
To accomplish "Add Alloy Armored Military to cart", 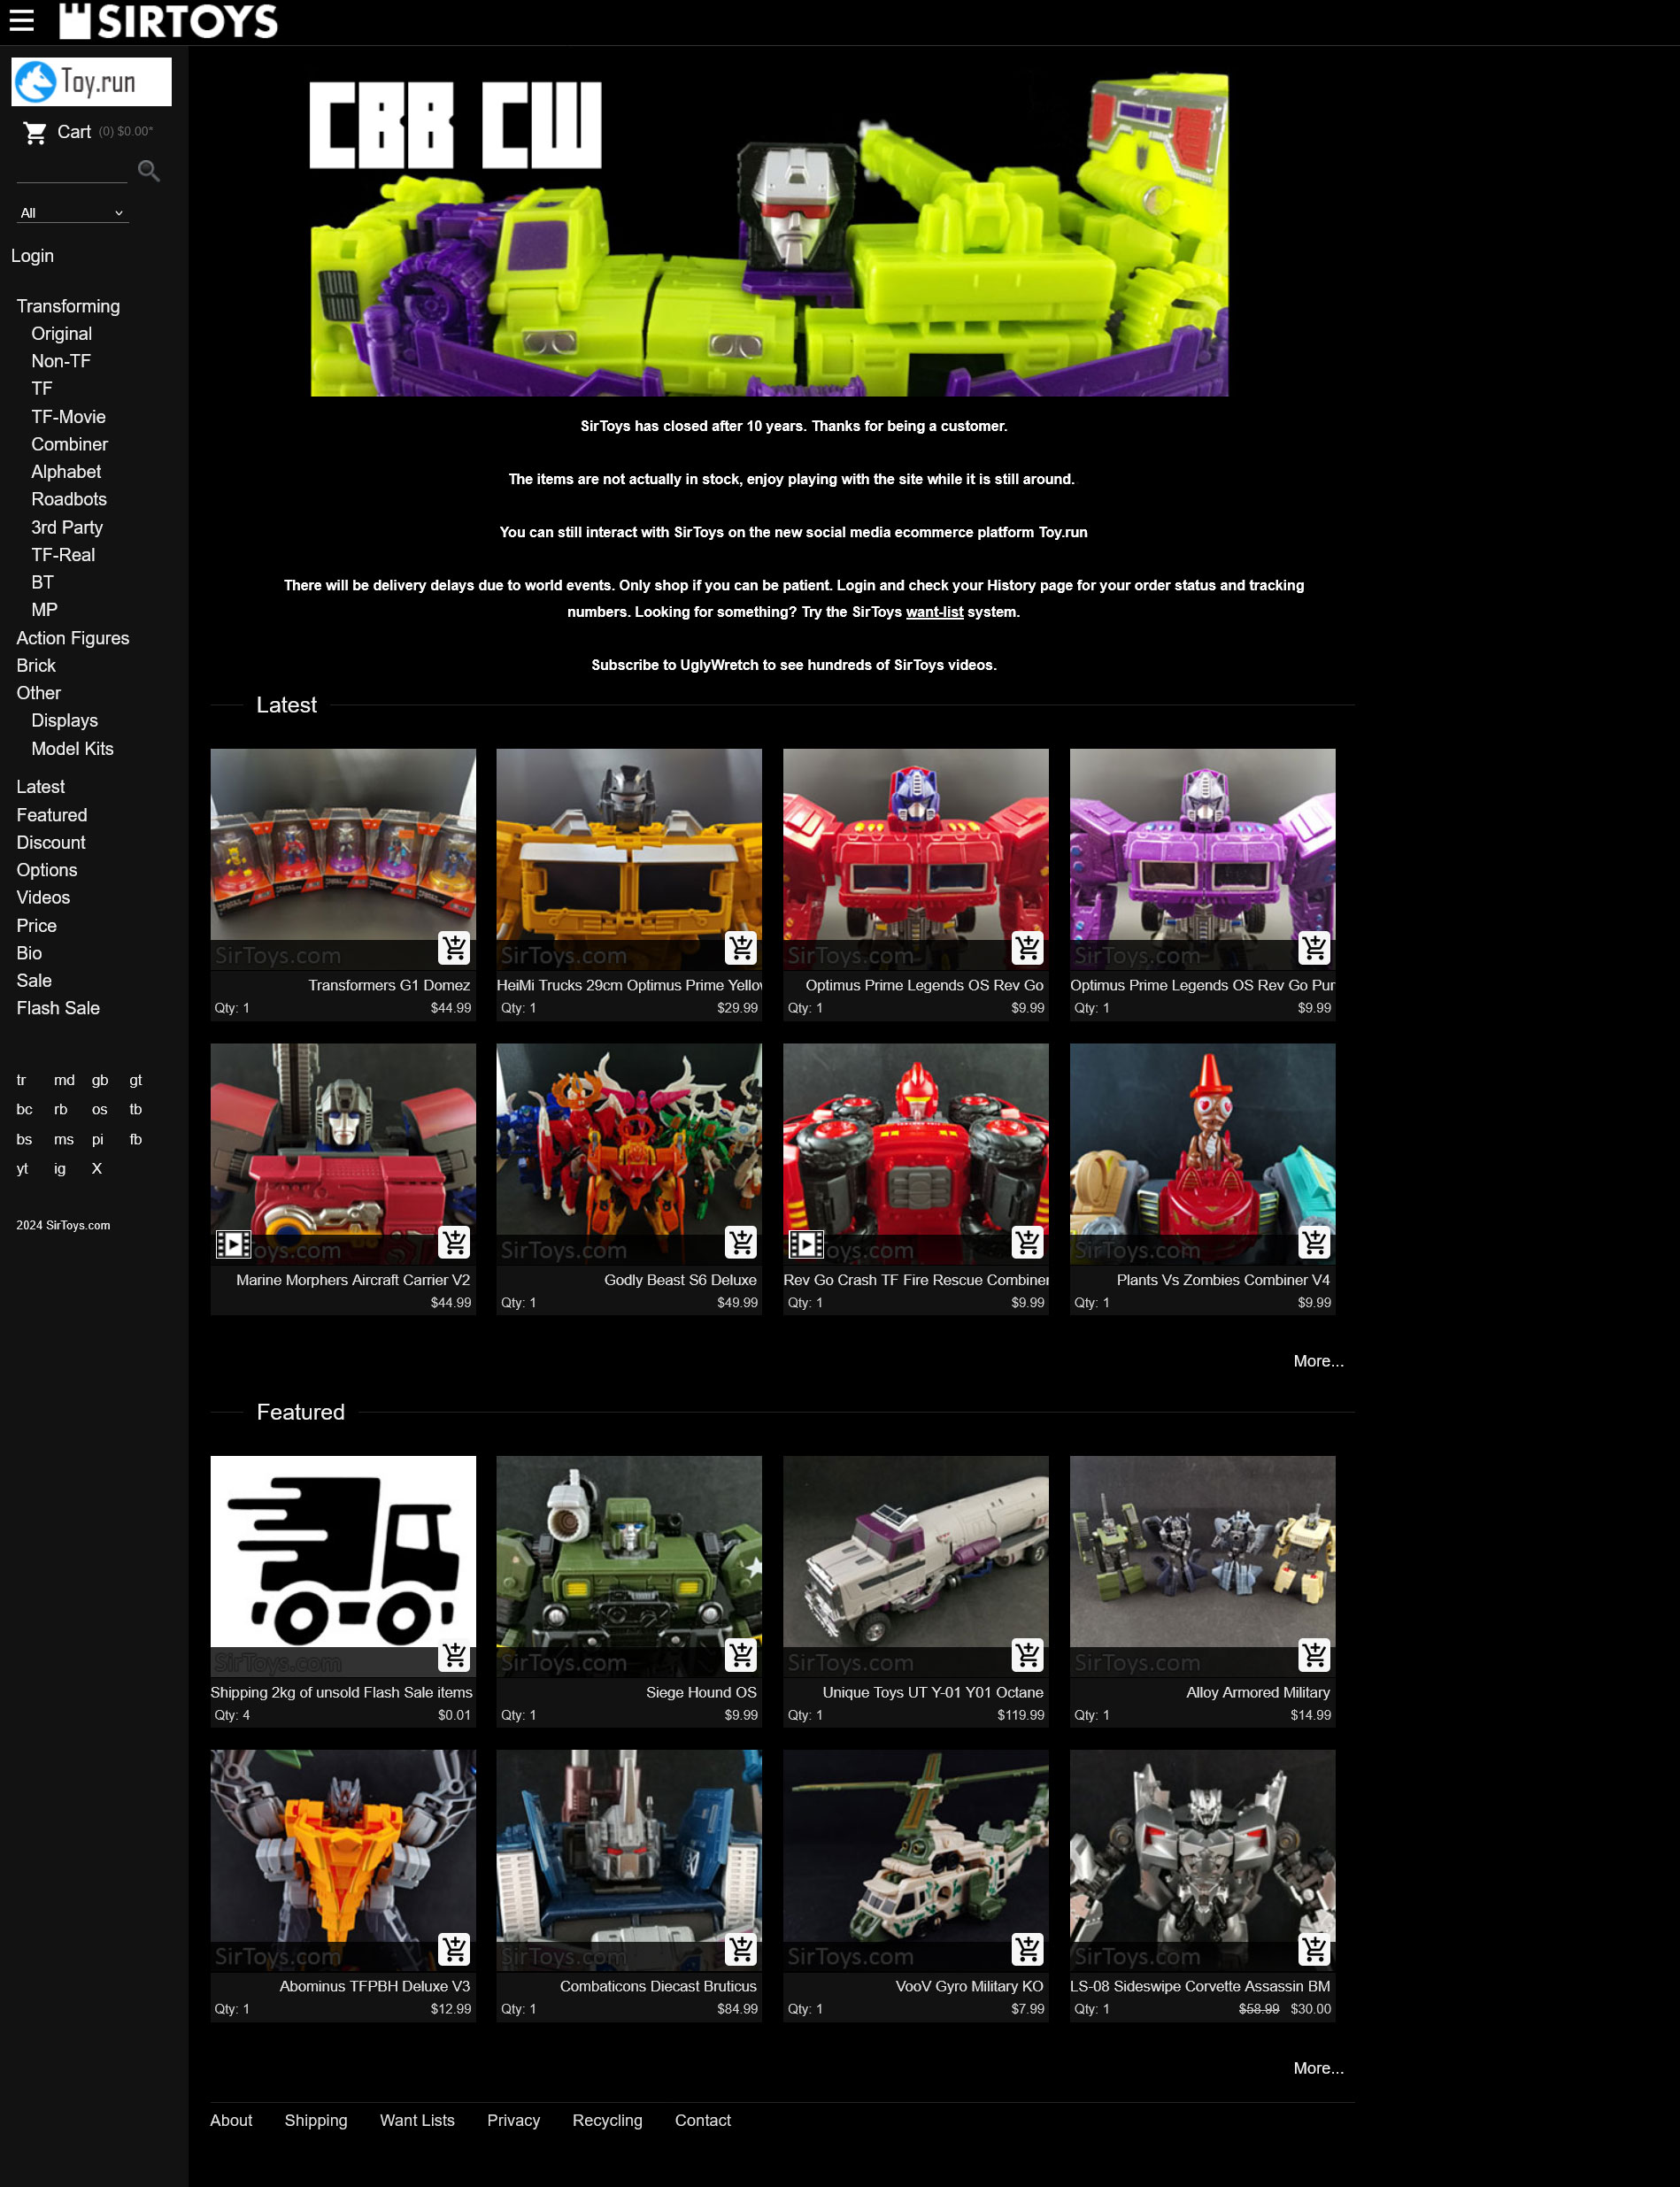I will [1314, 1655].
